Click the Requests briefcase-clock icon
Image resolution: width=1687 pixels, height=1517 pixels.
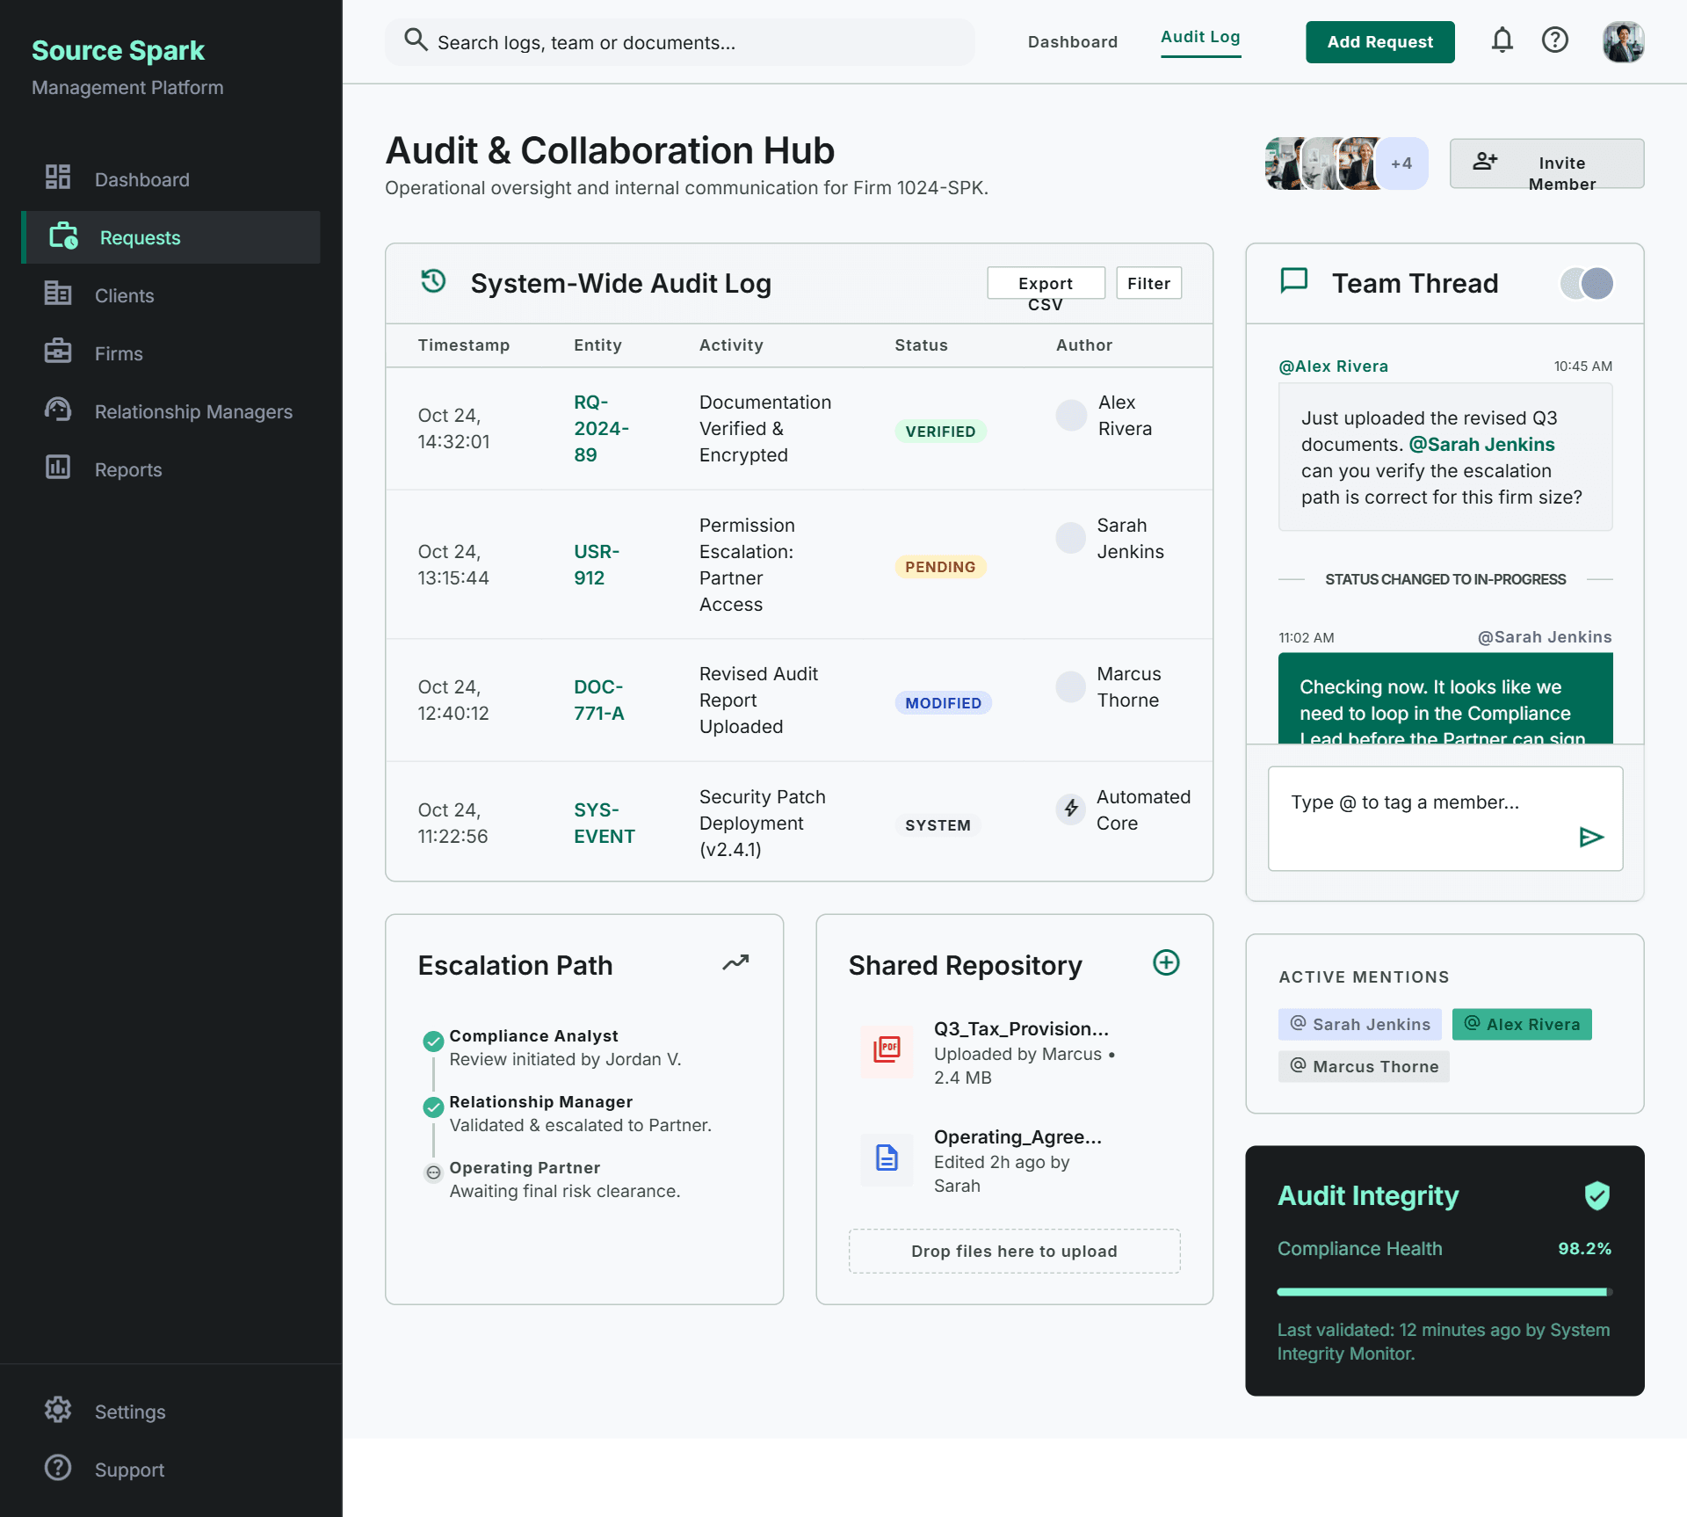pos(63,236)
